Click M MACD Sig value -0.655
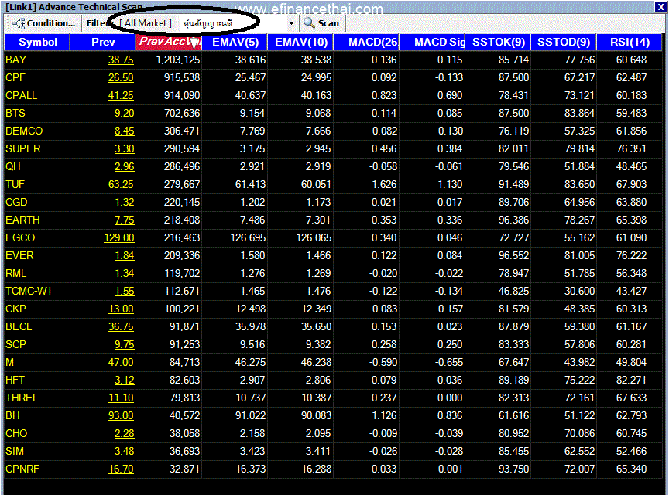Screen dimensions: 669x495 tap(449, 363)
